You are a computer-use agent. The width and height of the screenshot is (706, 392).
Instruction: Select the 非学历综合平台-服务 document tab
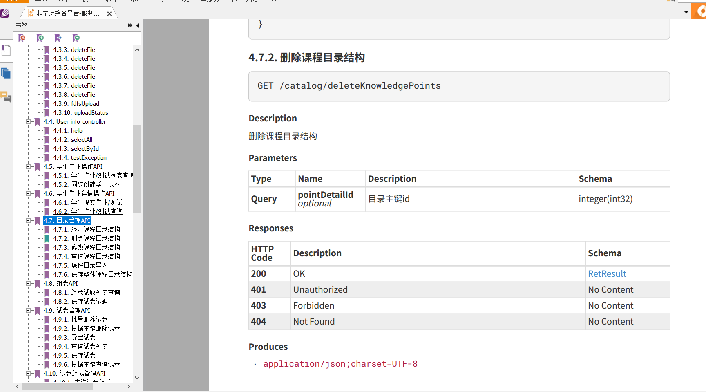point(65,13)
